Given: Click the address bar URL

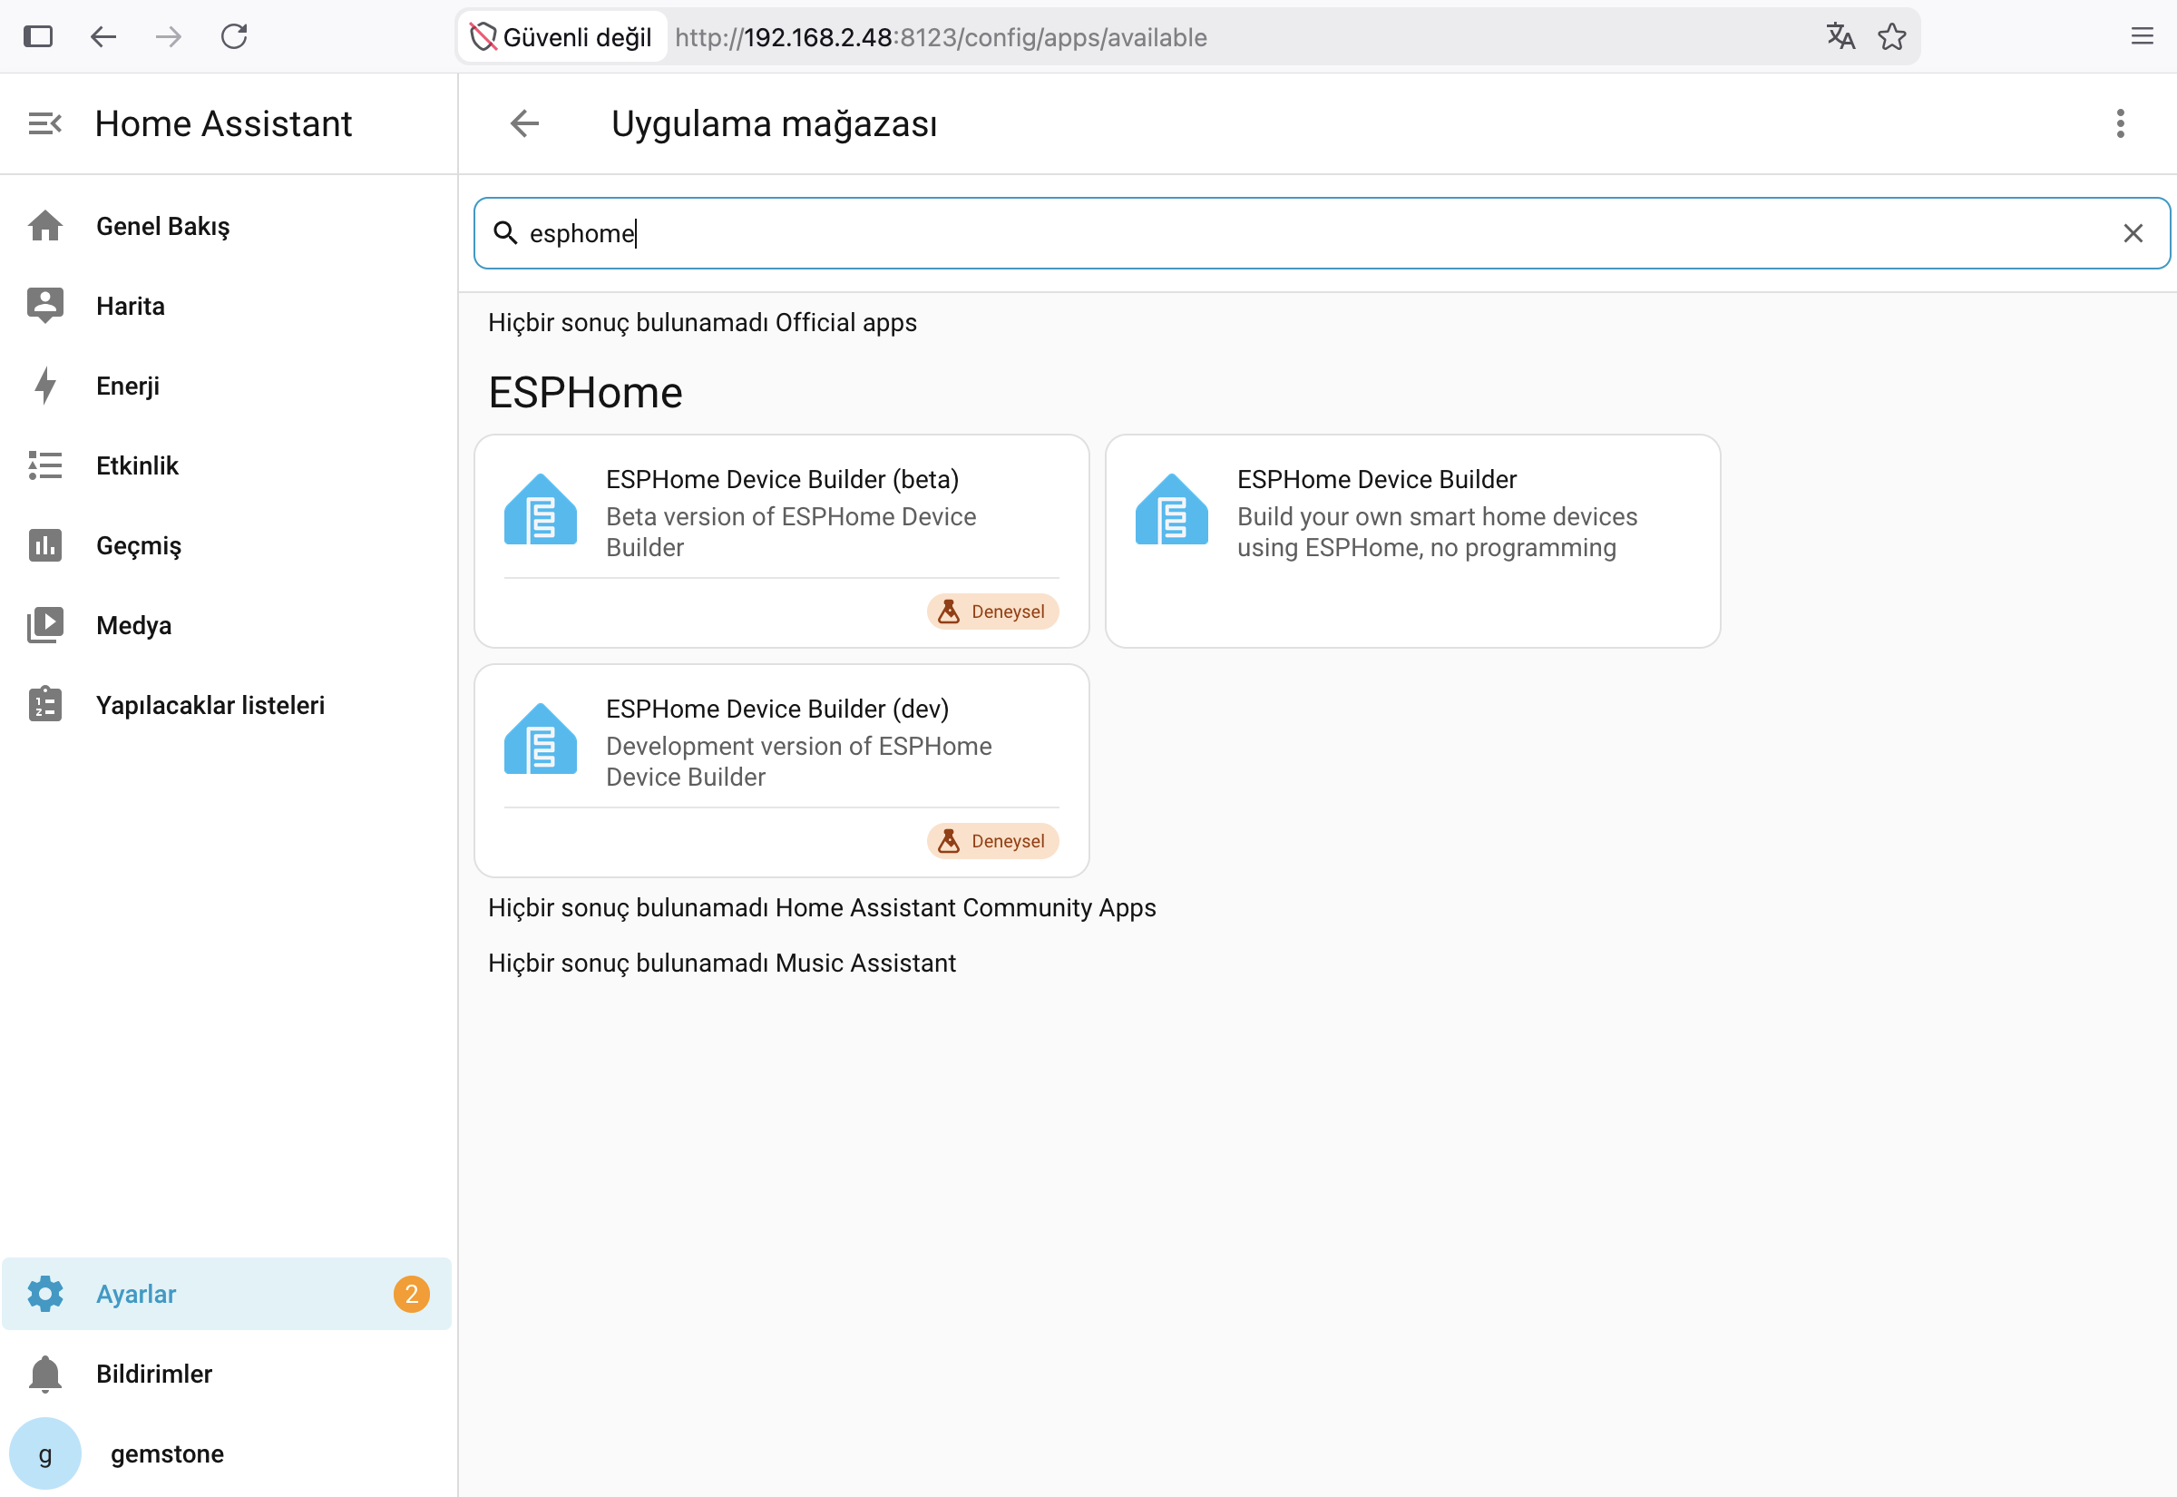Looking at the screenshot, I should (x=942, y=36).
